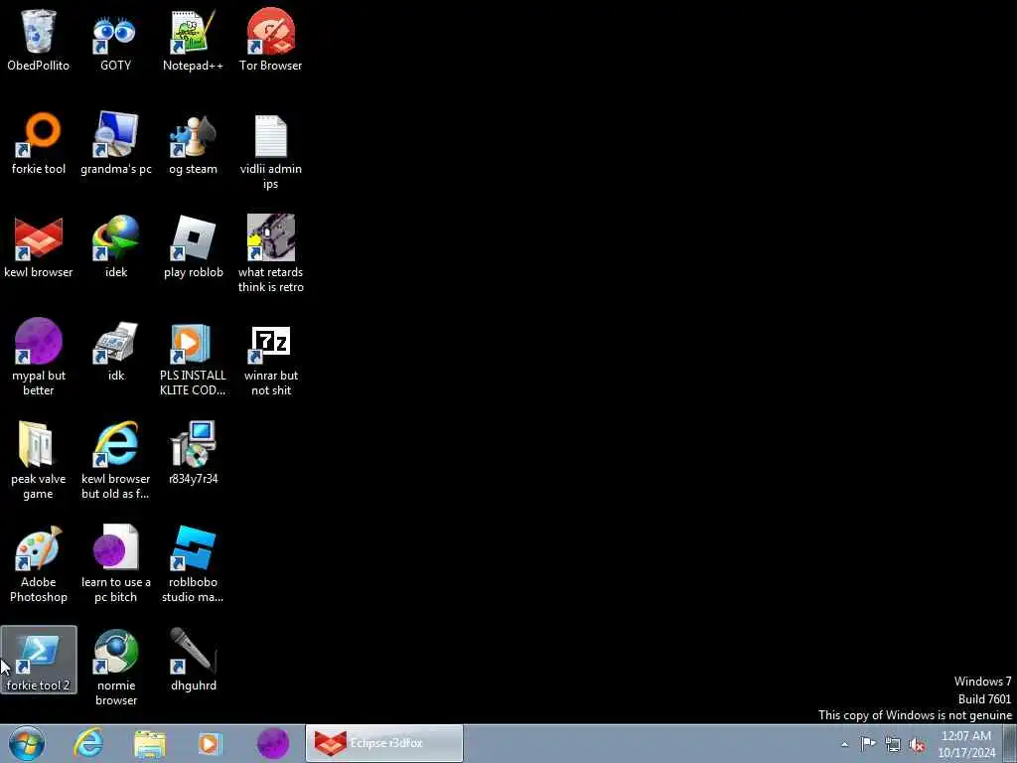The height and width of the screenshot is (763, 1017).
Task: Click the kewl browser desktop shortcut
Action: [39, 247]
